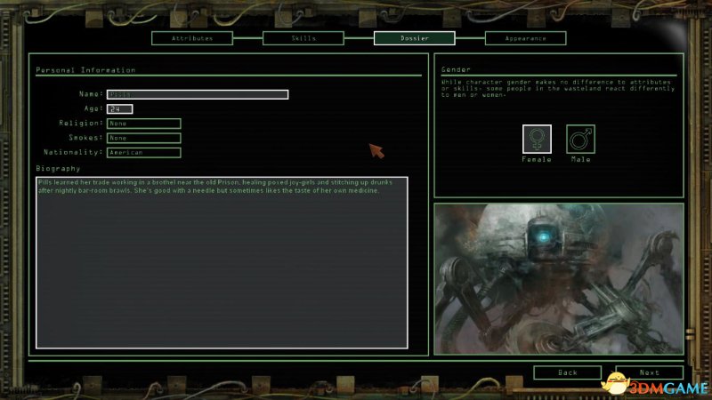Viewport: 712px width, 400px height.
Task: Click the Biography section label
Action: (58, 168)
